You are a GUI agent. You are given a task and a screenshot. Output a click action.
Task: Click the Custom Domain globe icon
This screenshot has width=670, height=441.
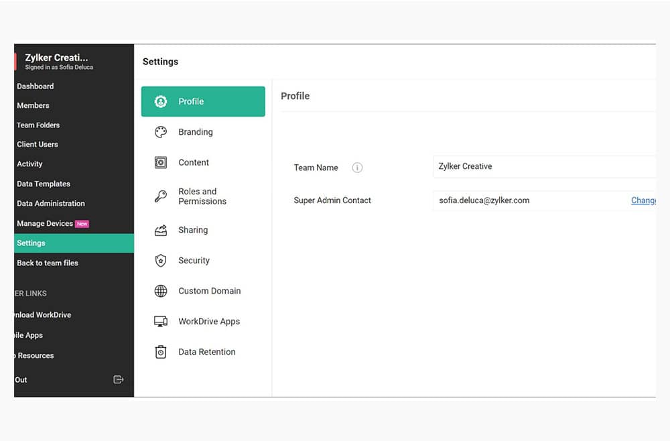[161, 291]
